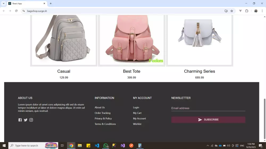Open Sticky Notes from taskbar

pos(88,146)
